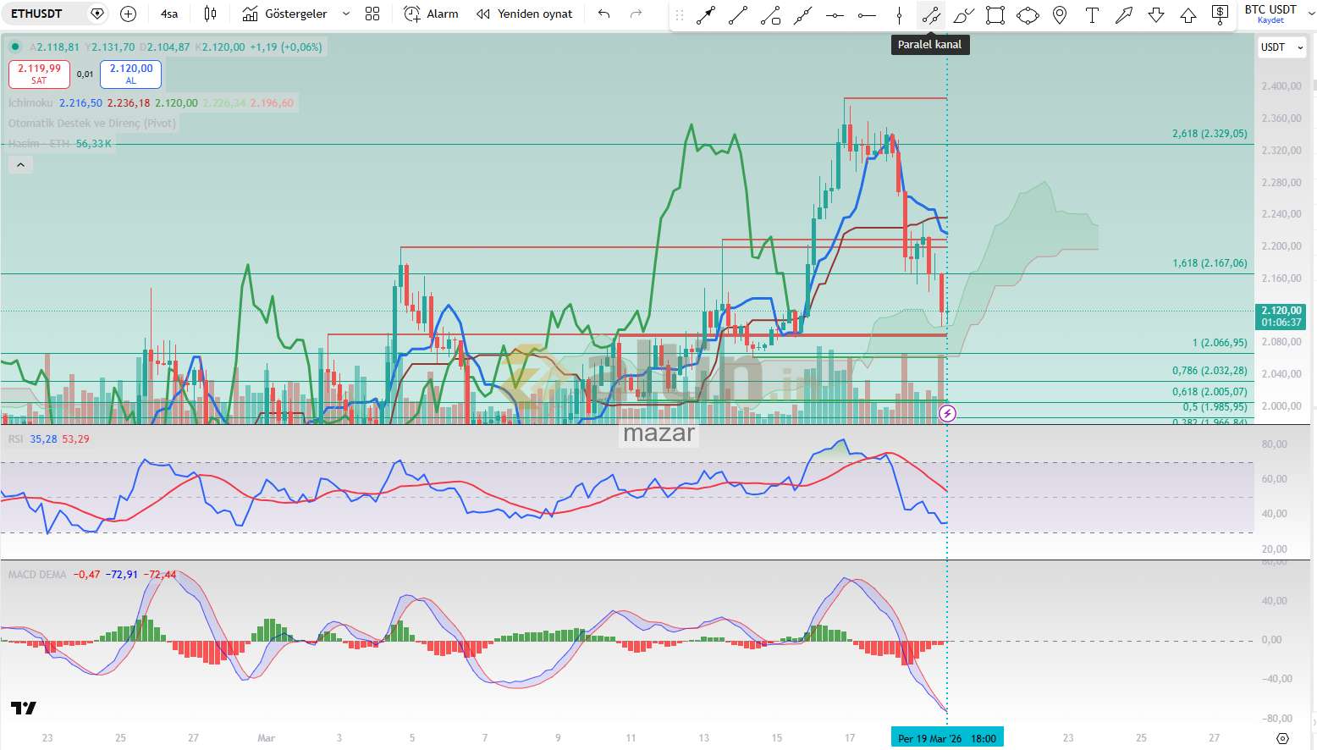
Task: Click the blue AL buy button
Action: coord(130,74)
